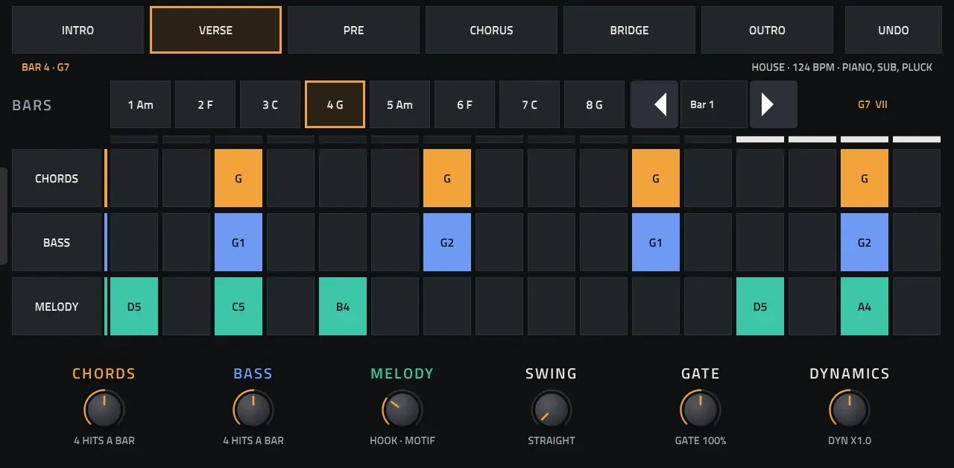
Task: Click the BARS label
Action: 32,105
